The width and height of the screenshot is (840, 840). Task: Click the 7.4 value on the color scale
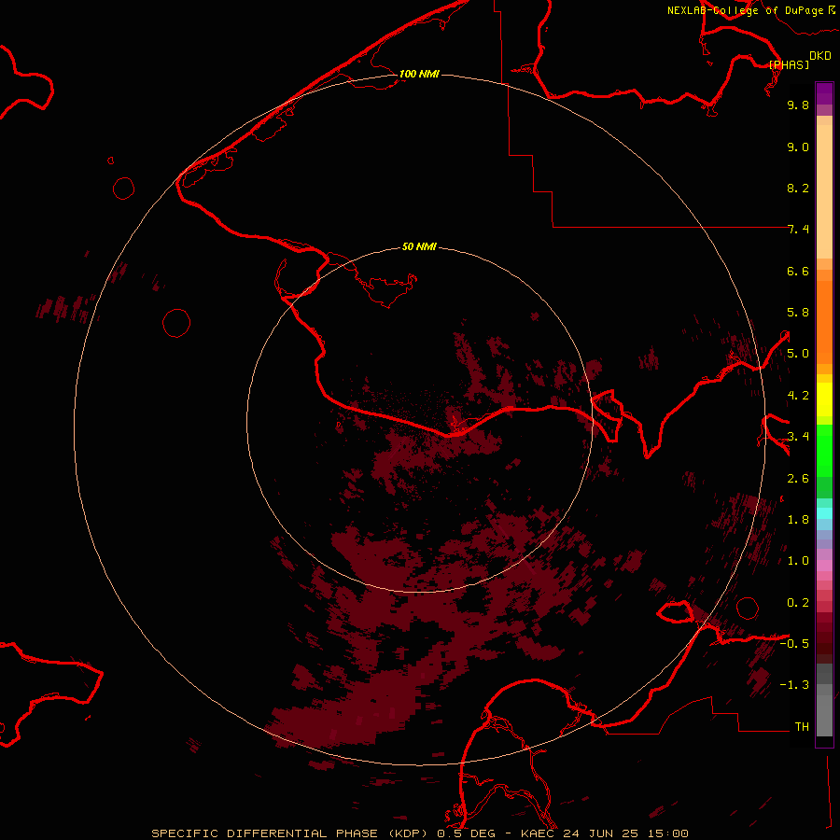798,230
